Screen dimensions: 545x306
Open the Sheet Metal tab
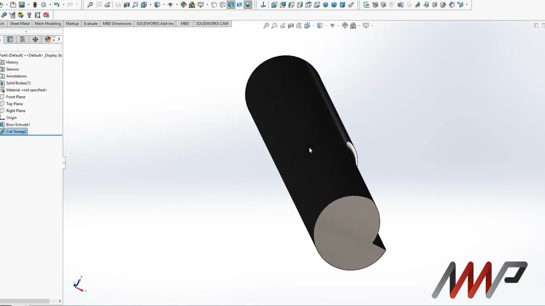[x=20, y=23]
